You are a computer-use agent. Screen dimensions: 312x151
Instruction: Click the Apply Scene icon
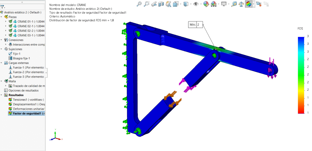point(214,4)
